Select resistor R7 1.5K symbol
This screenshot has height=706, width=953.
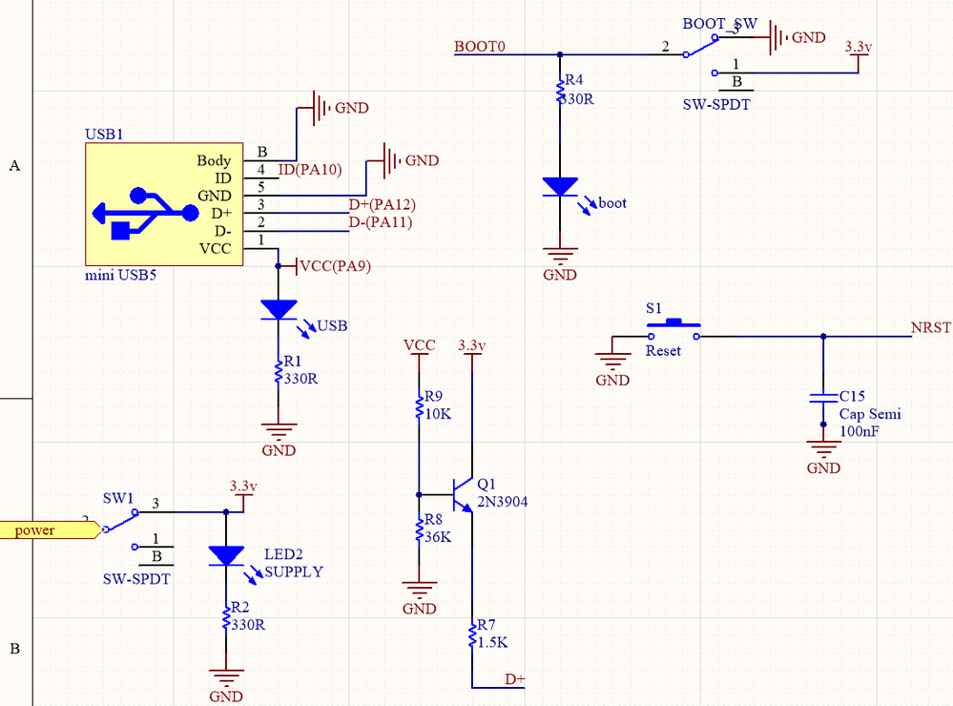(472, 634)
